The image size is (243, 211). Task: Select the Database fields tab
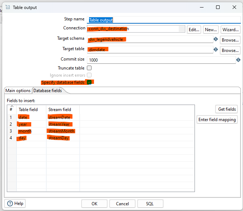(48, 91)
